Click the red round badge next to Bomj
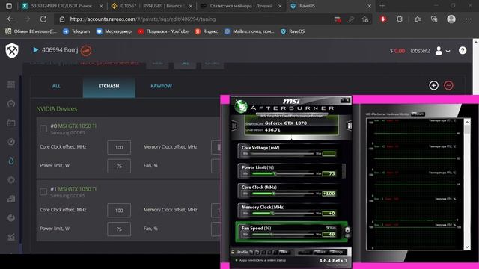 (x=86, y=51)
